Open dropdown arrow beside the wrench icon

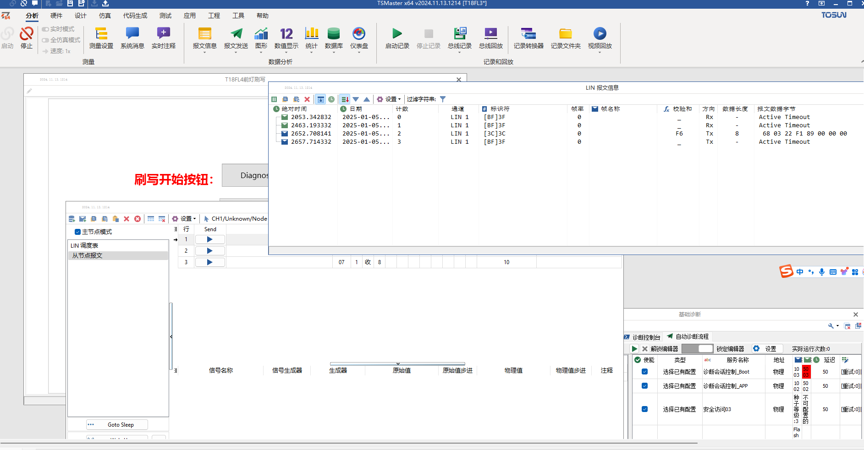point(837,326)
